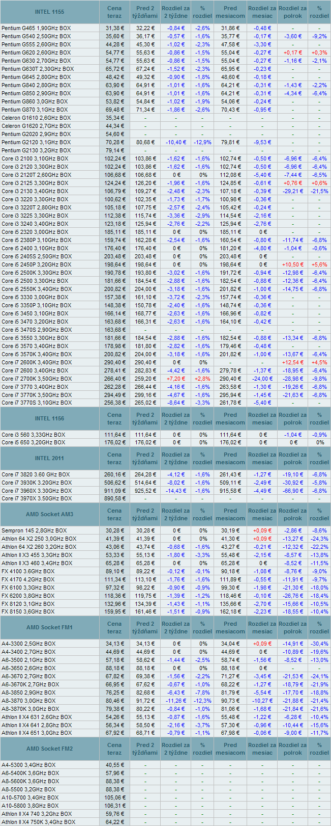Select price "106,31 €" of A10-5800
Viewport: 331px width, 826px height.
(114, 806)
